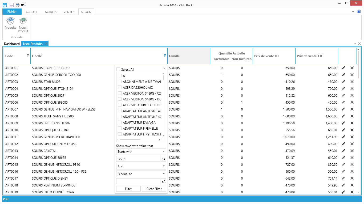Toggle case sensitivity next to 'souri' field
Viewport: 364px width, 204px height.
(164, 159)
